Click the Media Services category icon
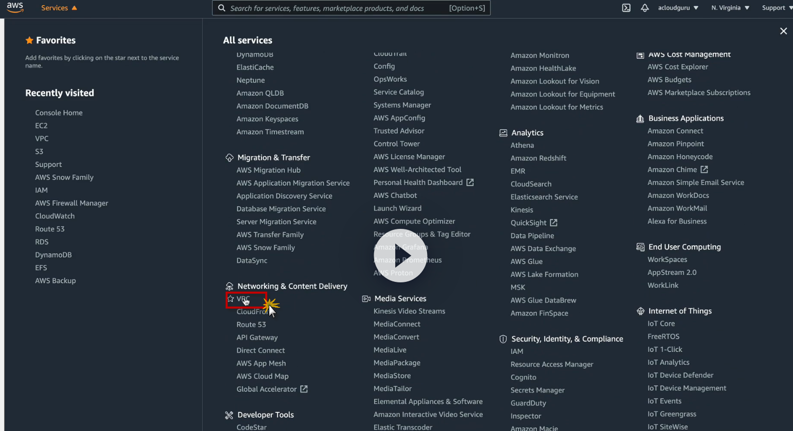This screenshot has width=793, height=431. [366, 299]
